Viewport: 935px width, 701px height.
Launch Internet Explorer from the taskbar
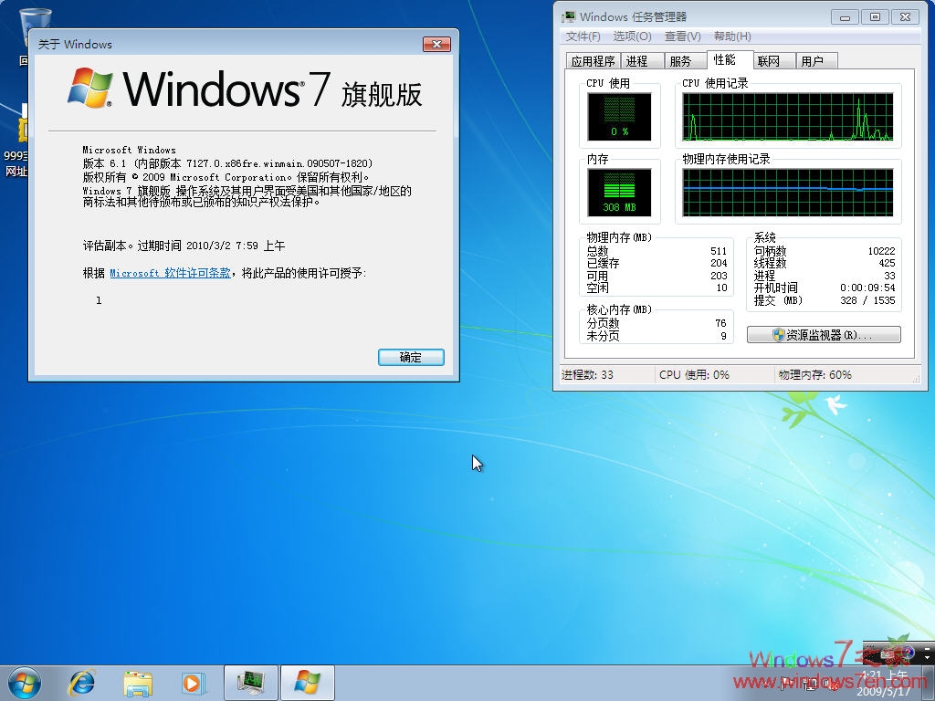click(81, 682)
